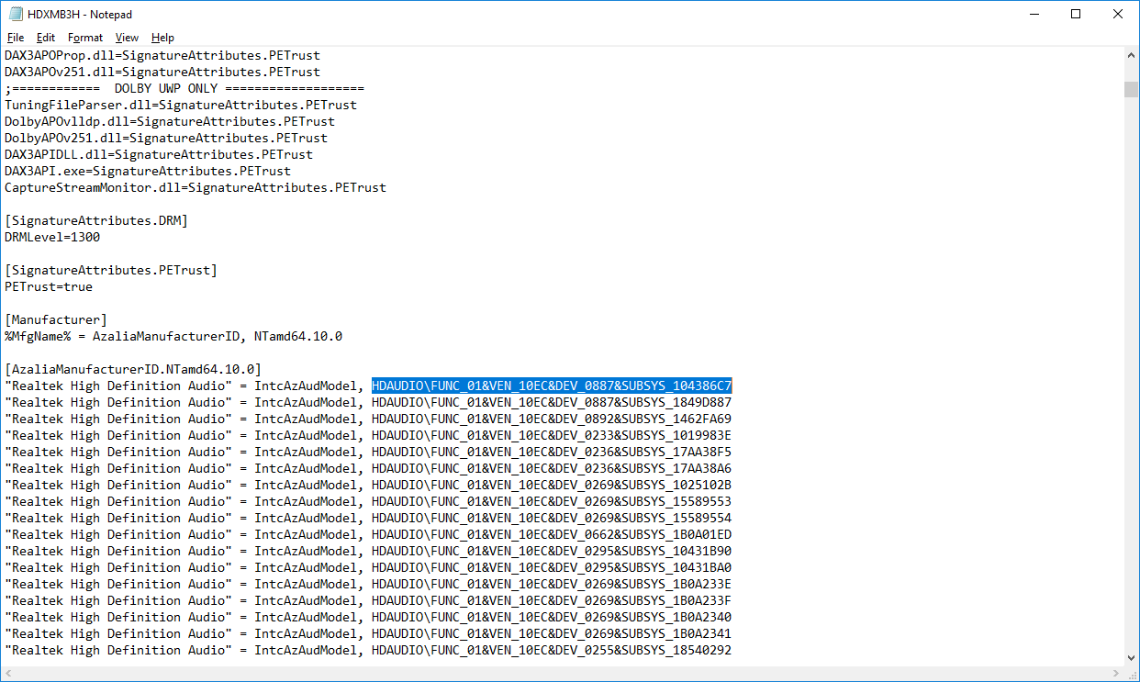Click the line ending SUBSYS_17AA38A6
This screenshot has height=682, width=1140.
[368, 468]
